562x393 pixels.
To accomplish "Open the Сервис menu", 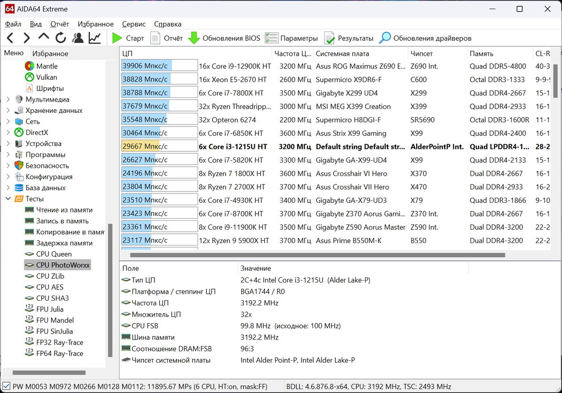I will pos(134,24).
